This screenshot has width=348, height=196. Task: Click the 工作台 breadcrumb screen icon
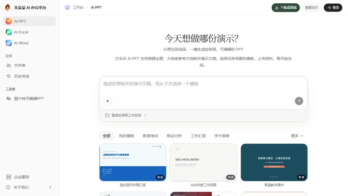67,8
